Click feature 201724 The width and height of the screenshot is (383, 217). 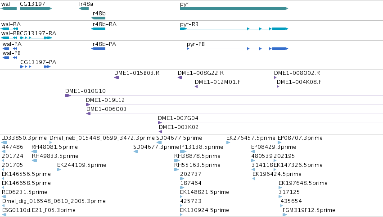pos(3,161)
